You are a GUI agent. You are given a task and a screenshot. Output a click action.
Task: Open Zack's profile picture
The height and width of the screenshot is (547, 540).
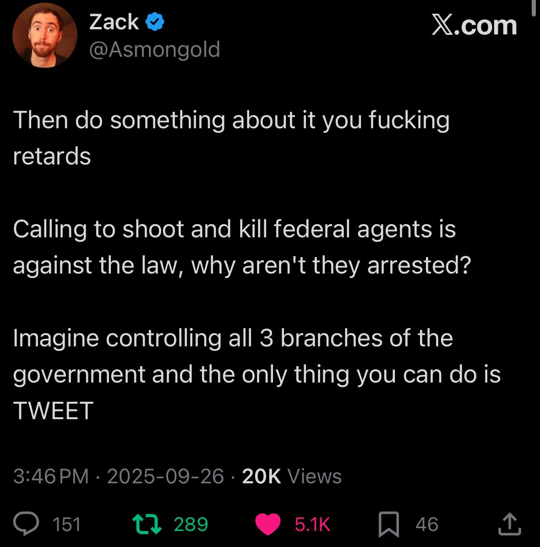(x=44, y=35)
